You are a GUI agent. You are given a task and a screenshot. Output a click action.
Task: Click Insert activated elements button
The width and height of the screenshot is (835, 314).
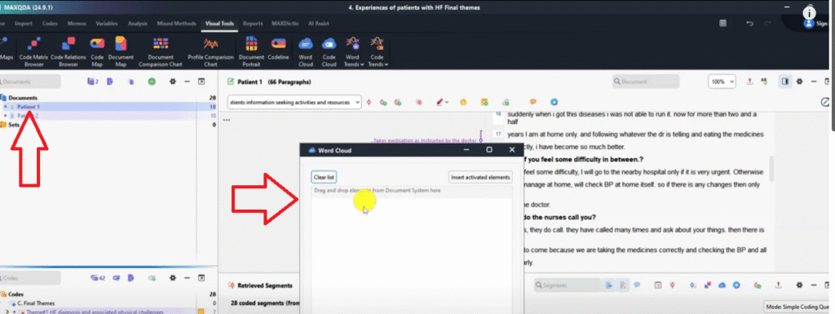click(x=480, y=177)
